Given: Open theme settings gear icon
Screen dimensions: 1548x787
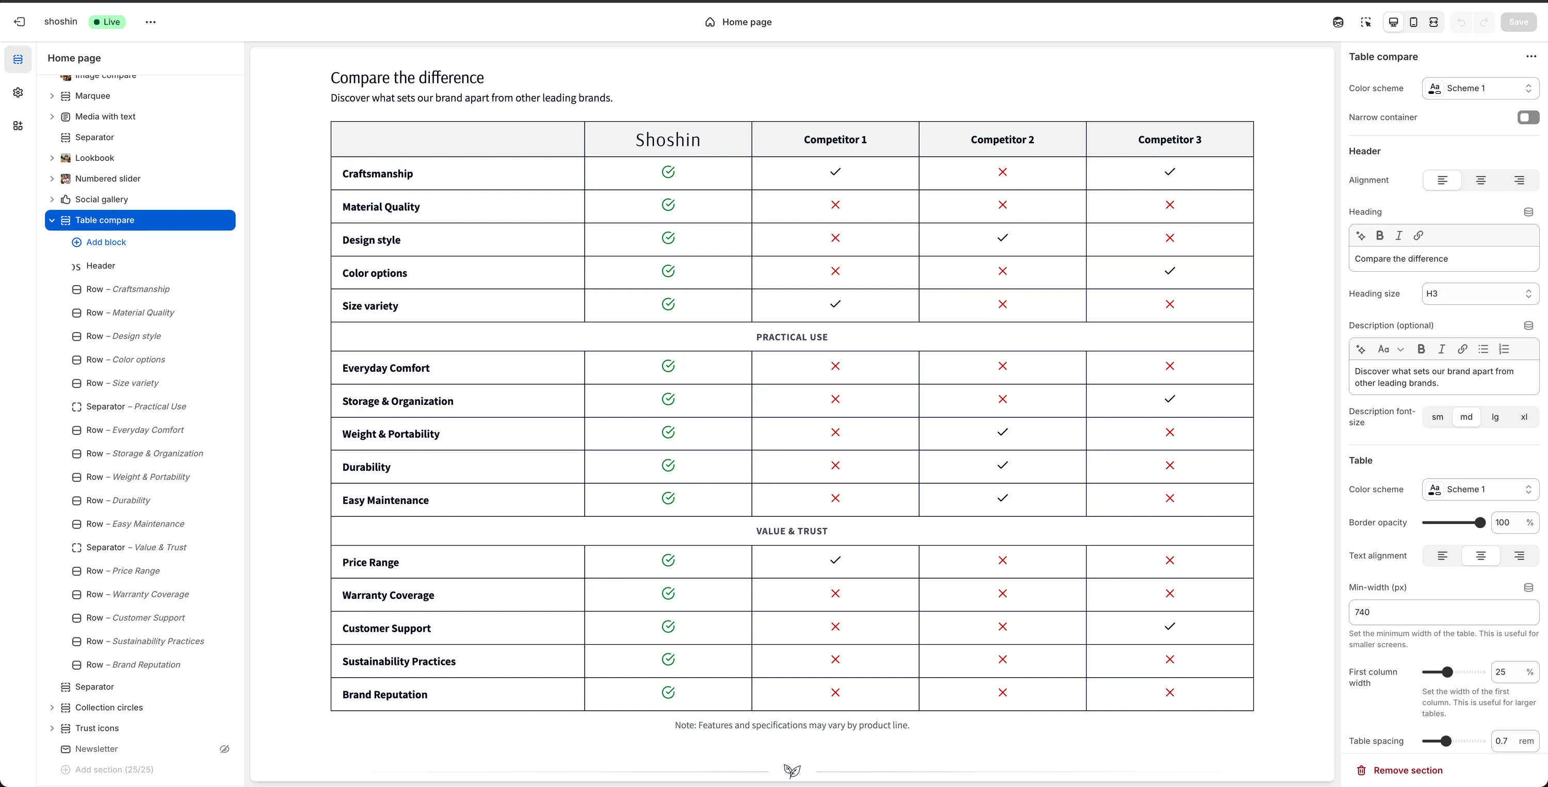Looking at the screenshot, I should (x=18, y=92).
